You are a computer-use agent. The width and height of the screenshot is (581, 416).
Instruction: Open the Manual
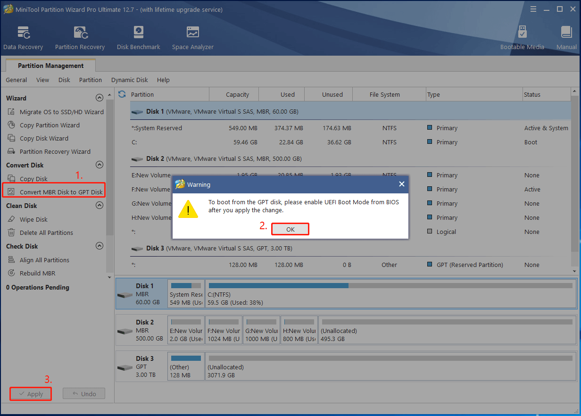click(x=566, y=38)
